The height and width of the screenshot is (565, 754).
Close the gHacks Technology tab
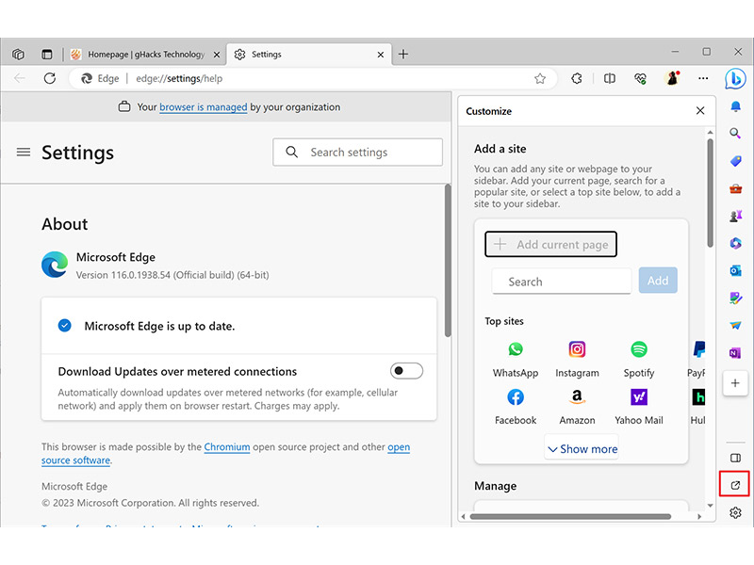pos(217,55)
